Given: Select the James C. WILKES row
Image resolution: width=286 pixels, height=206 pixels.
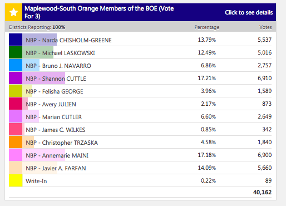Looking at the screenshot, I should tap(140, 129).
